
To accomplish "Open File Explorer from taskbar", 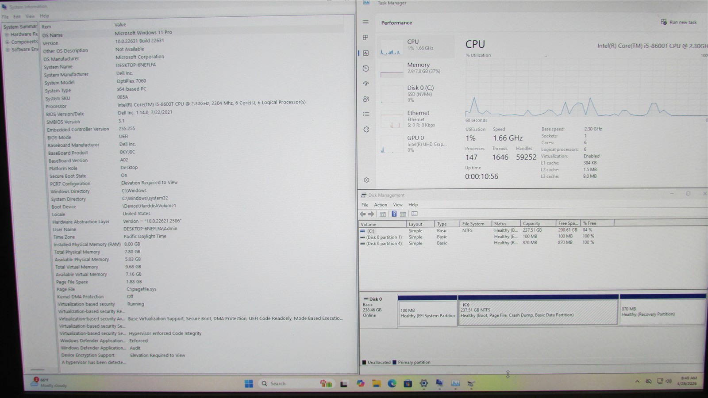I will coord(377,383).
